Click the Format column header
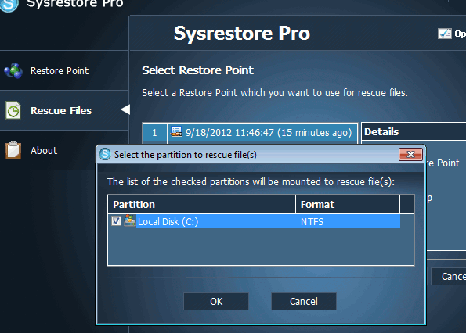Viewport: 466px width, 333px height. click(x=348, y=204)
